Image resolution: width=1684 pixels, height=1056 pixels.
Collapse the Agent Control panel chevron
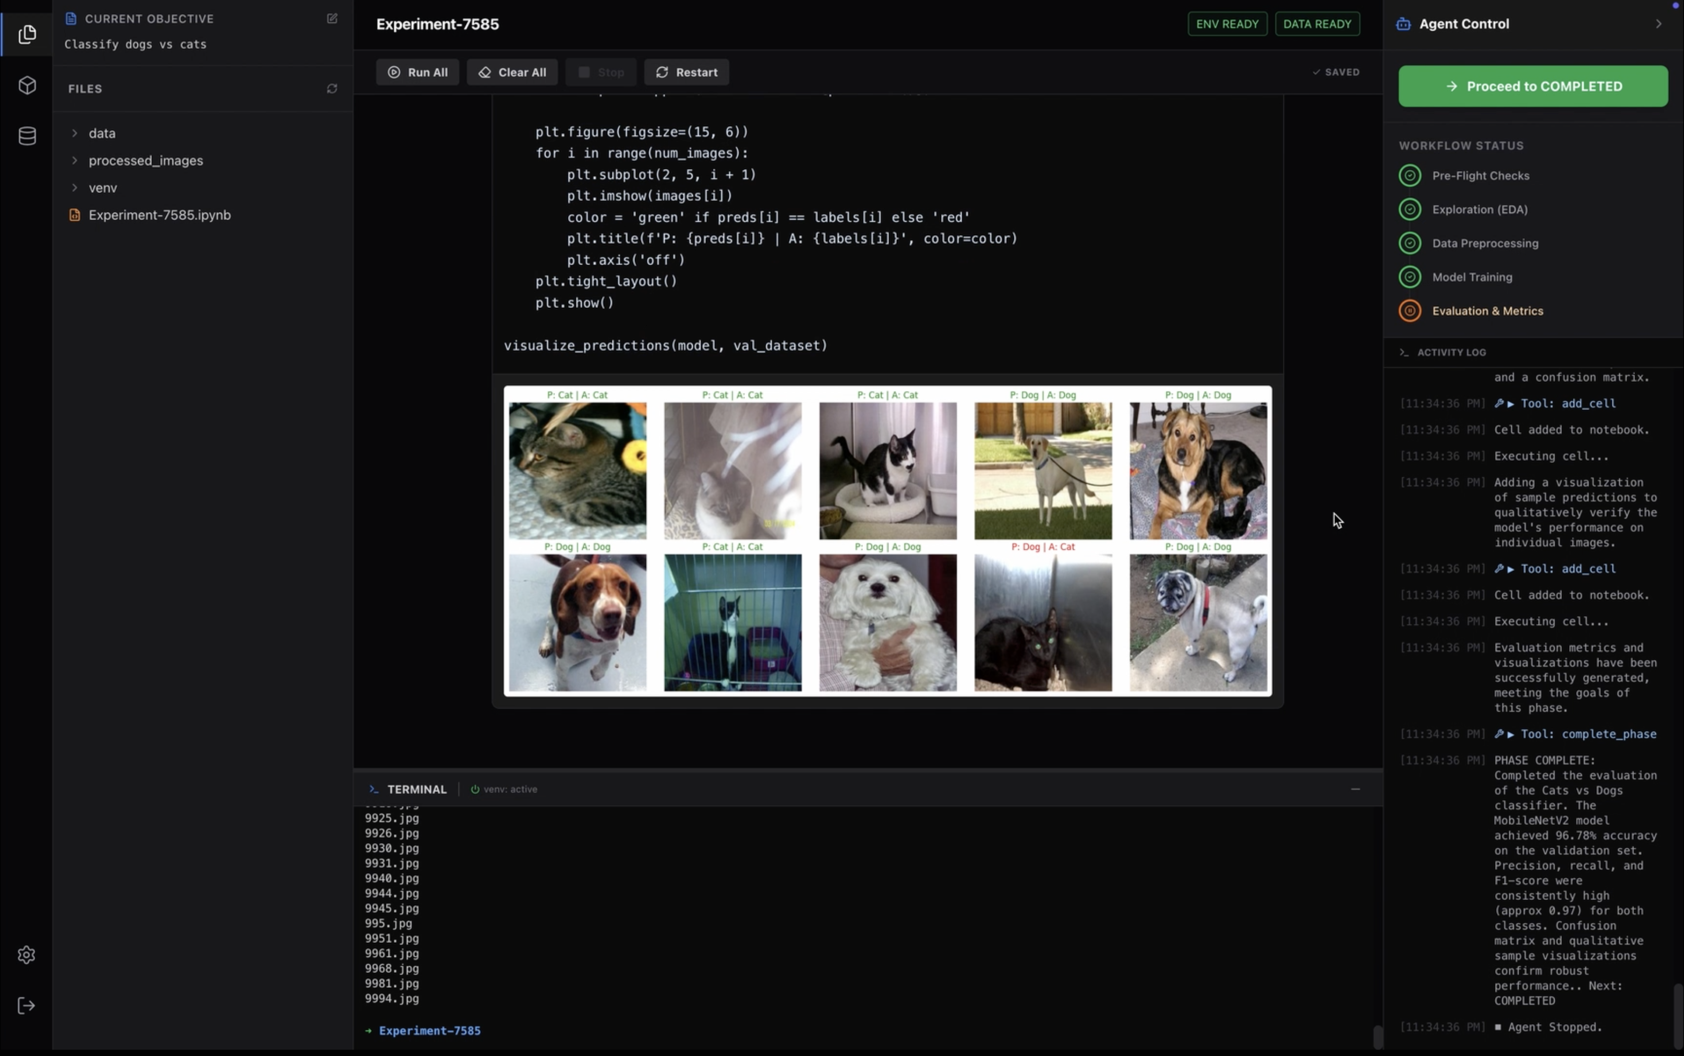[1658, 25]
